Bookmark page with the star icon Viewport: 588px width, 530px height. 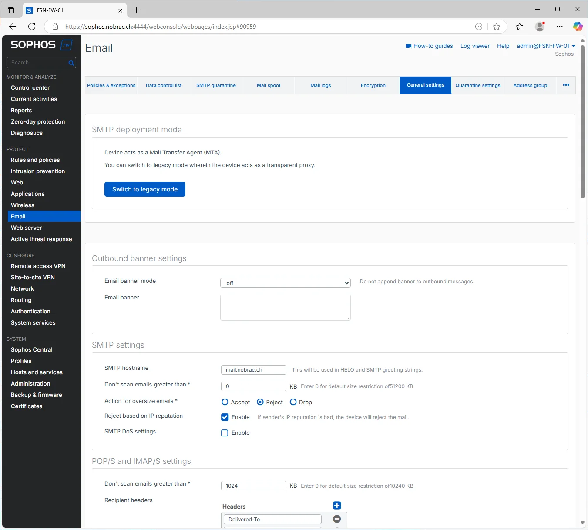(x=497, y=27)
